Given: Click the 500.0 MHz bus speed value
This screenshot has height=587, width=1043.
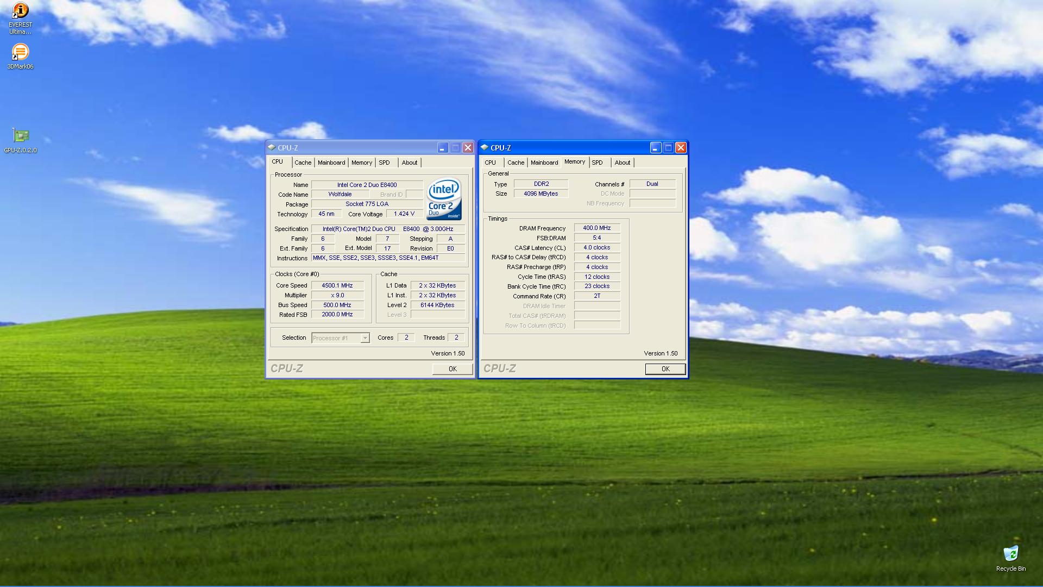Looking at the screenshot, I should 337,305.
